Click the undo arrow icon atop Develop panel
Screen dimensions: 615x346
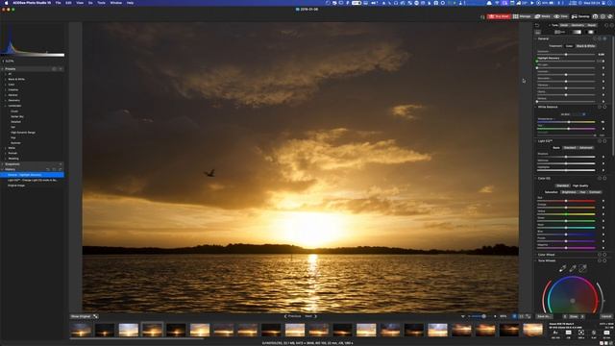[x=537, y=25]
